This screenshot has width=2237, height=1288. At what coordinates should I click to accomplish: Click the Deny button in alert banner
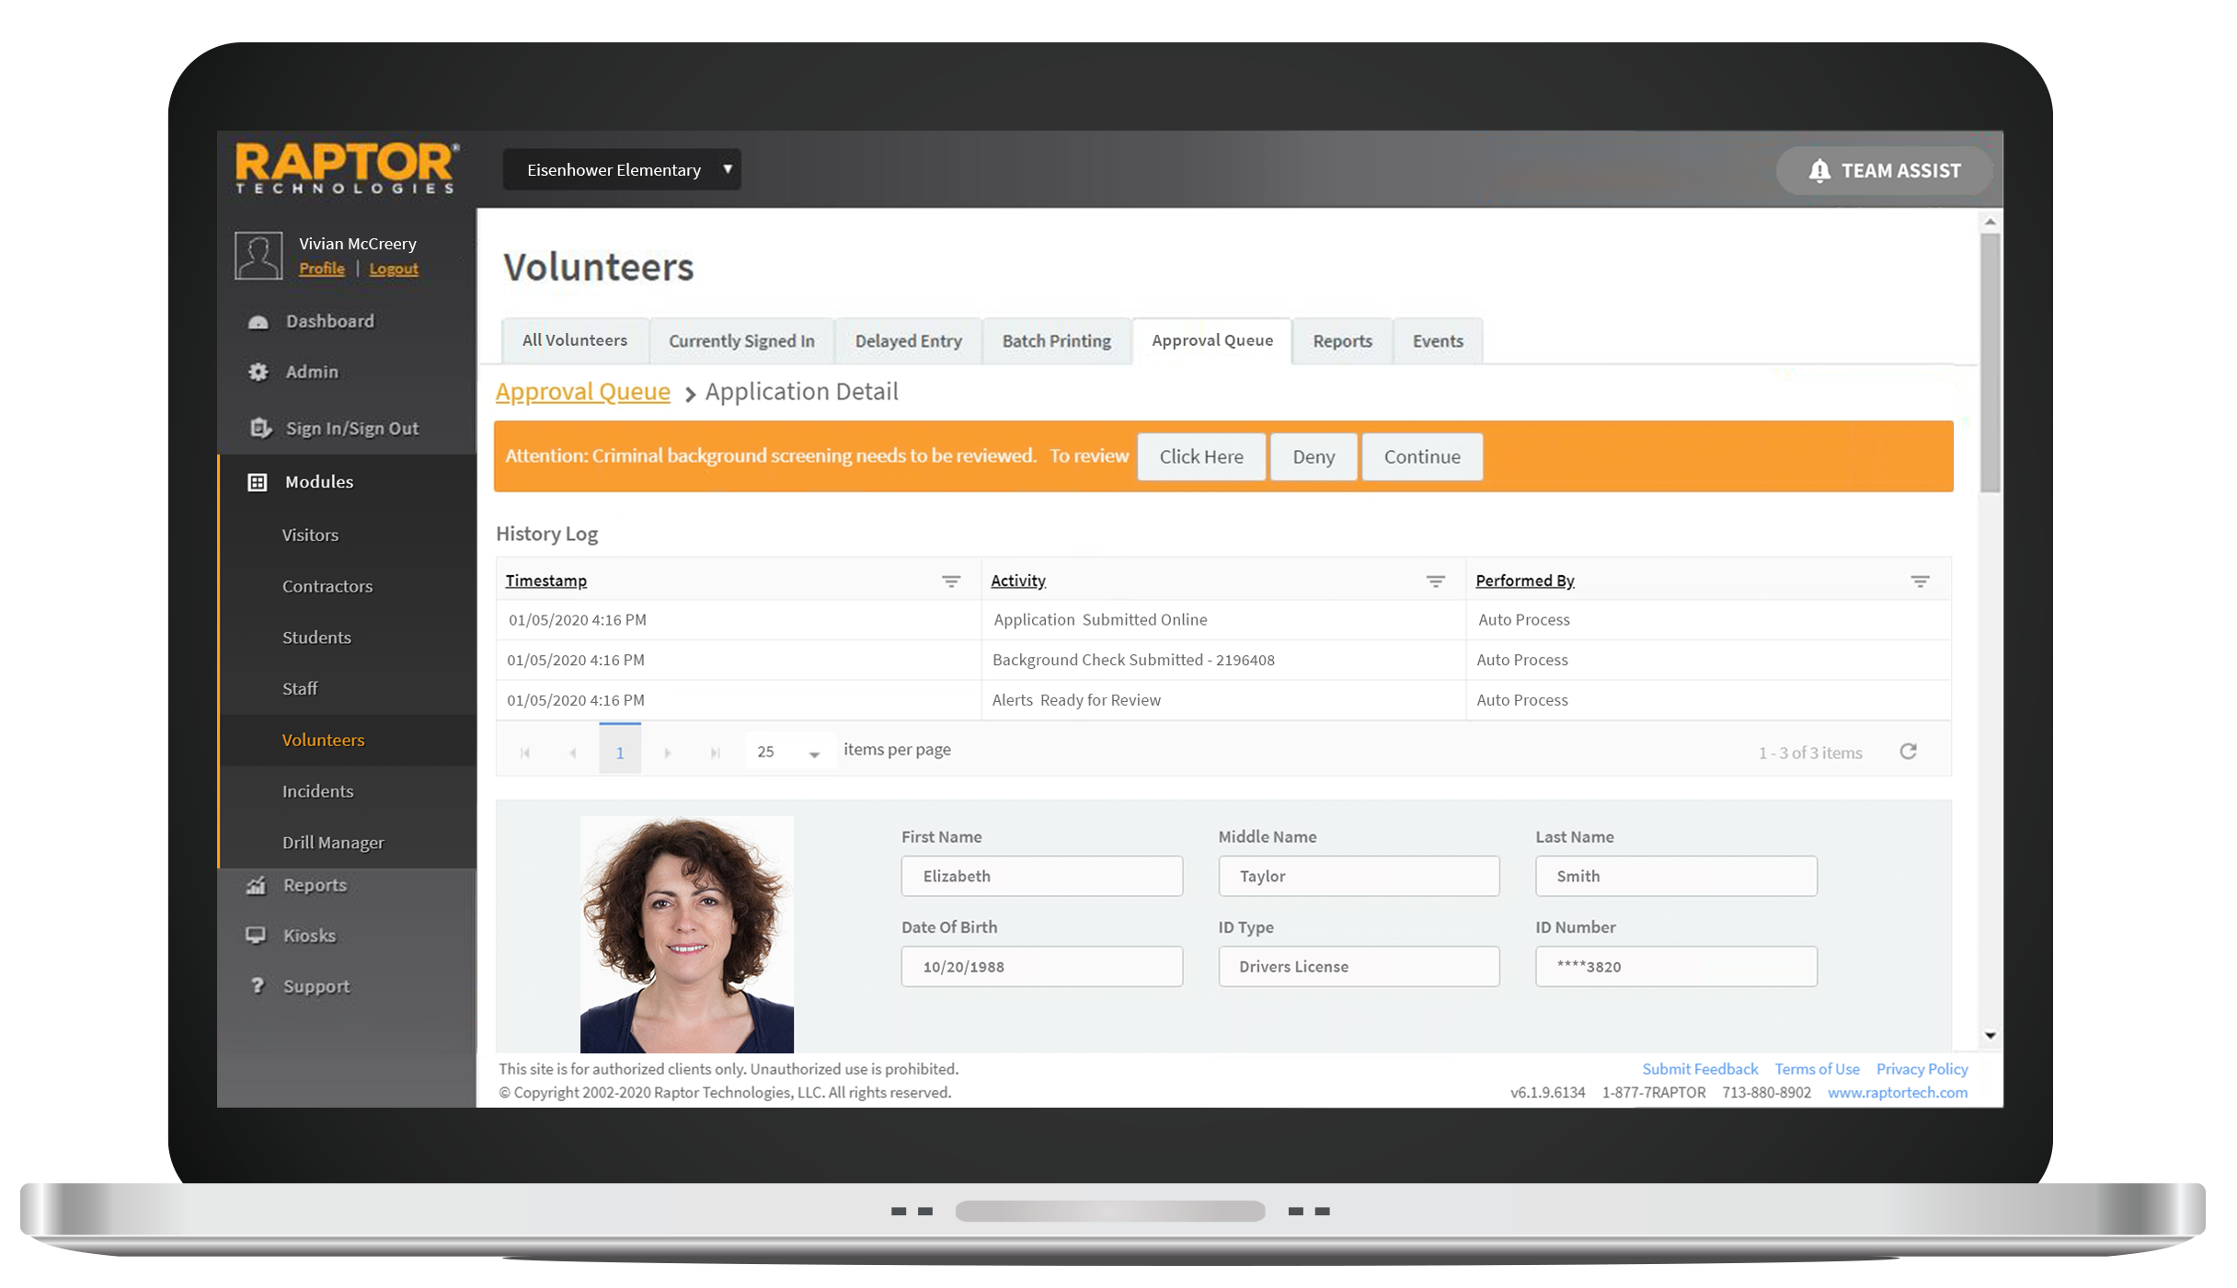pyautogui.click(x=1313, y=457)
